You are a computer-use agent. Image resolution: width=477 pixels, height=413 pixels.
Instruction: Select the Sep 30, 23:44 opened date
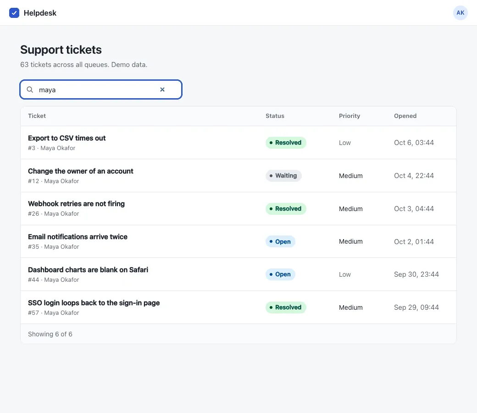pos(416,274)
